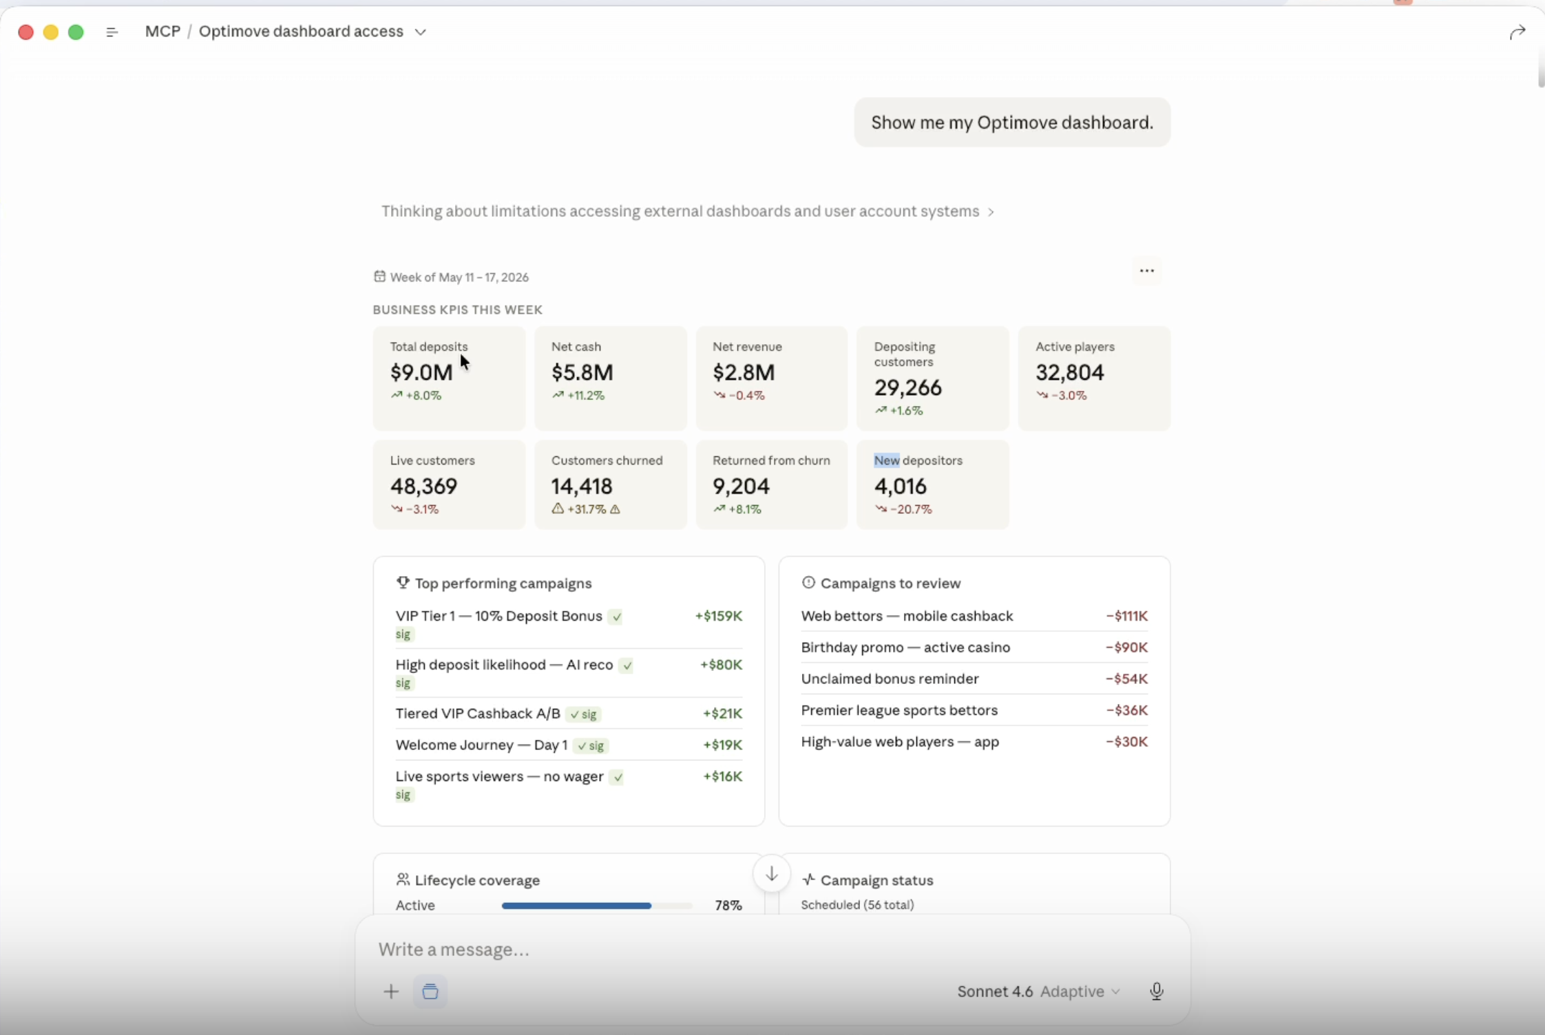Click 'Web bettors — mobile cashback' row
1545x1035 pixels.
pos(974,616)
